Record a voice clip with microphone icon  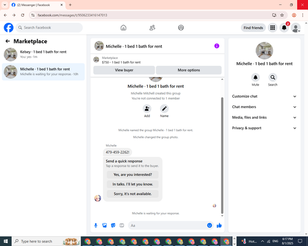pos(95,226)
